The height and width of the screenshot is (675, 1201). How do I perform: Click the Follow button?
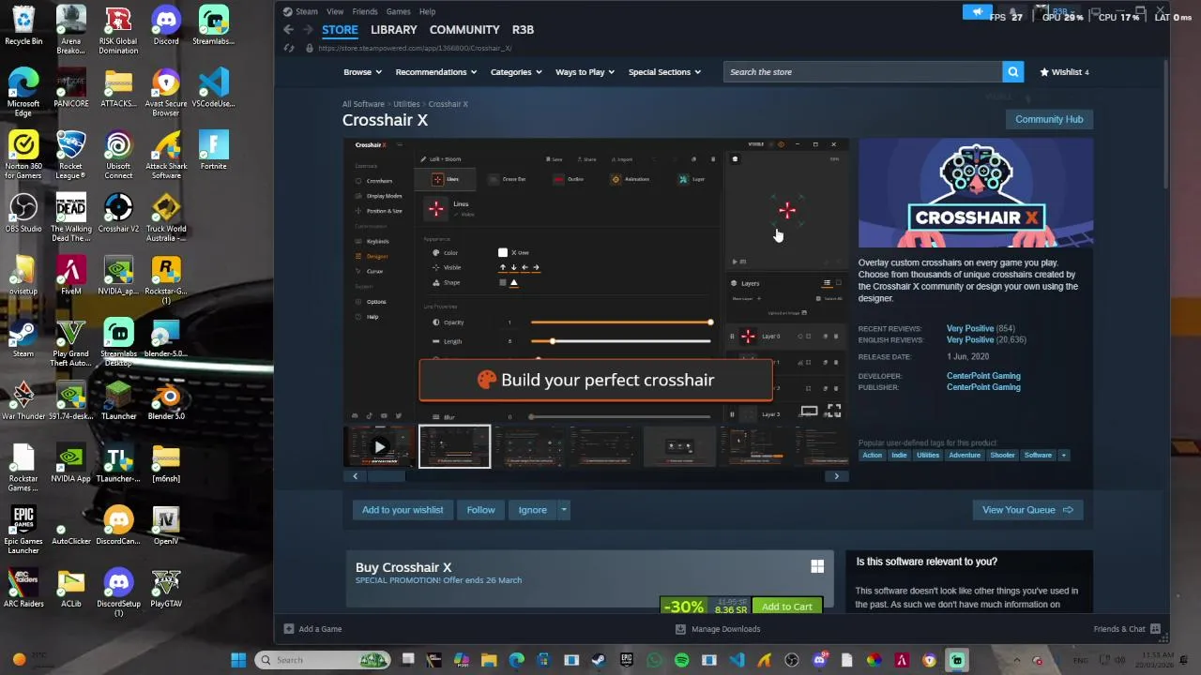pyautogui.click(x=480, y=510)
